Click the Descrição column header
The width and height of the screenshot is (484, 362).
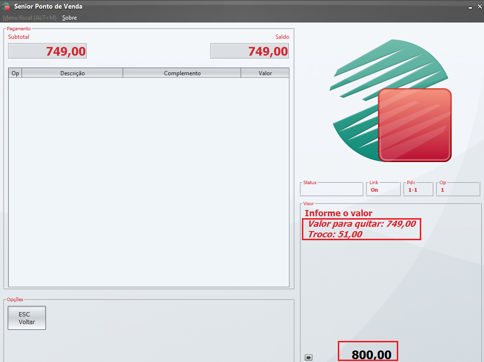point(72,73)
